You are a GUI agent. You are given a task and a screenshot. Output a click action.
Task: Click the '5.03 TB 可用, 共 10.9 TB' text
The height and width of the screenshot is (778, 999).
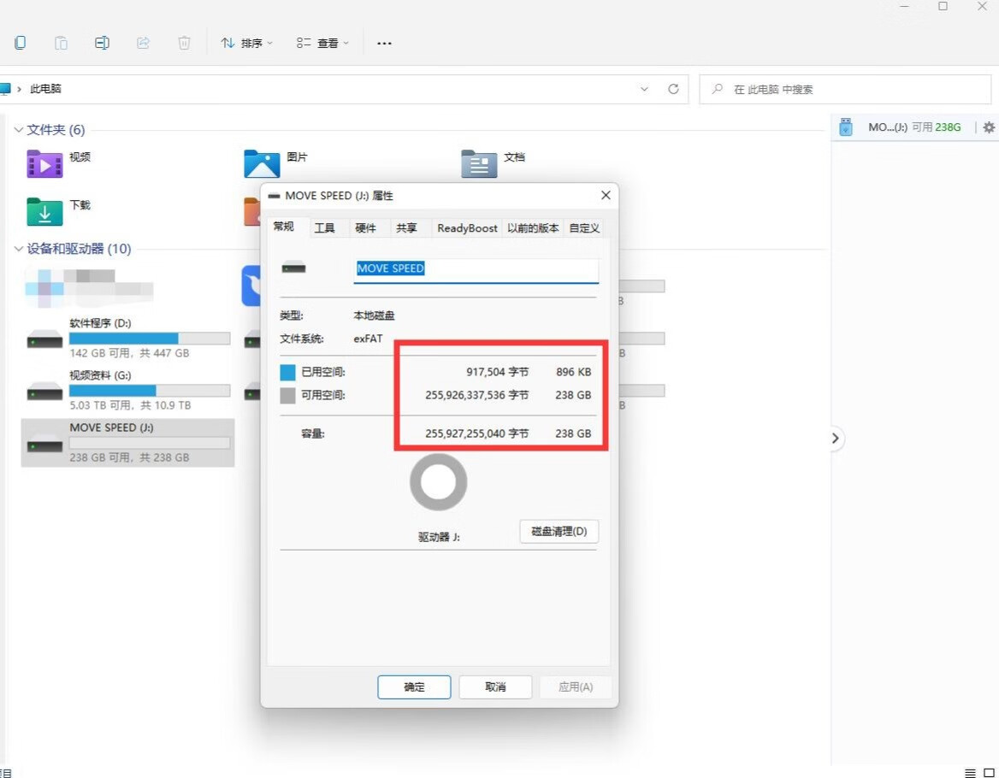[x=130, y=405]
